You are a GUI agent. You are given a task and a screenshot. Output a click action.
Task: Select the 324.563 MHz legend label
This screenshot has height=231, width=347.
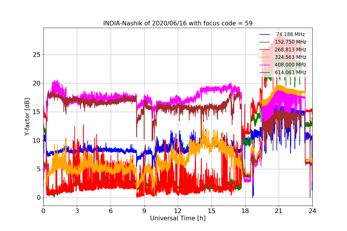pos(291,57)
